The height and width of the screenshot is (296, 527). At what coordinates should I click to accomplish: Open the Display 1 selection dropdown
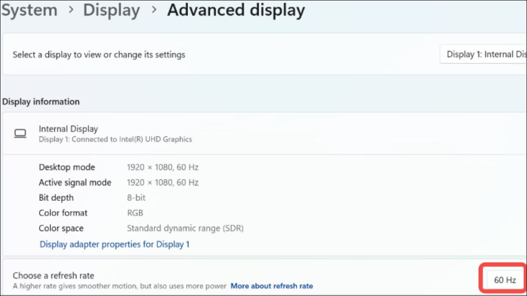pyautogui.click(x=483, y=54)
